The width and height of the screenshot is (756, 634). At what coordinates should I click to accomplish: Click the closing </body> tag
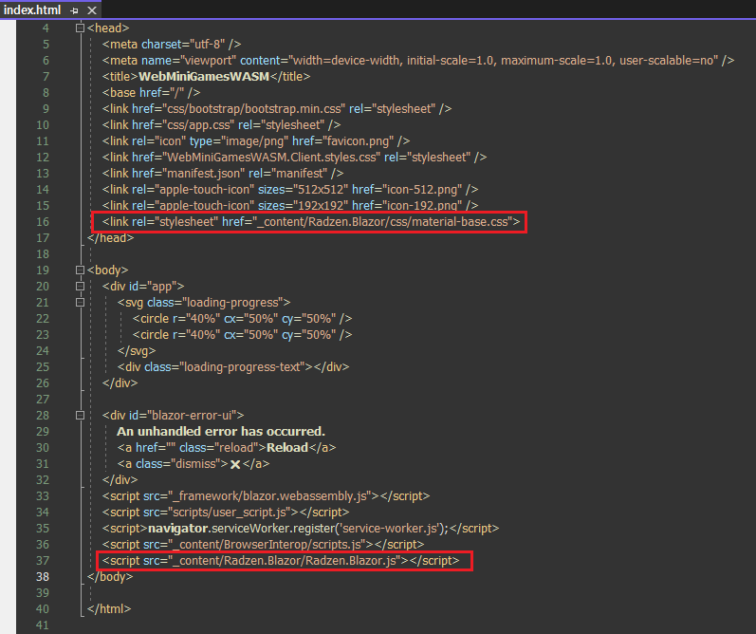click(110, 577)
